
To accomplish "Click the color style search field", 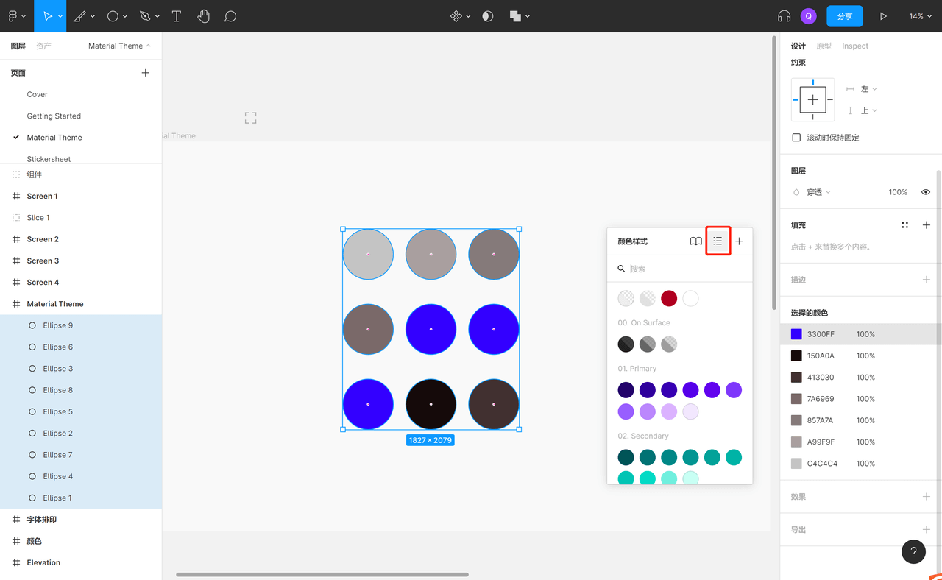I will click(x=684, y=269).
